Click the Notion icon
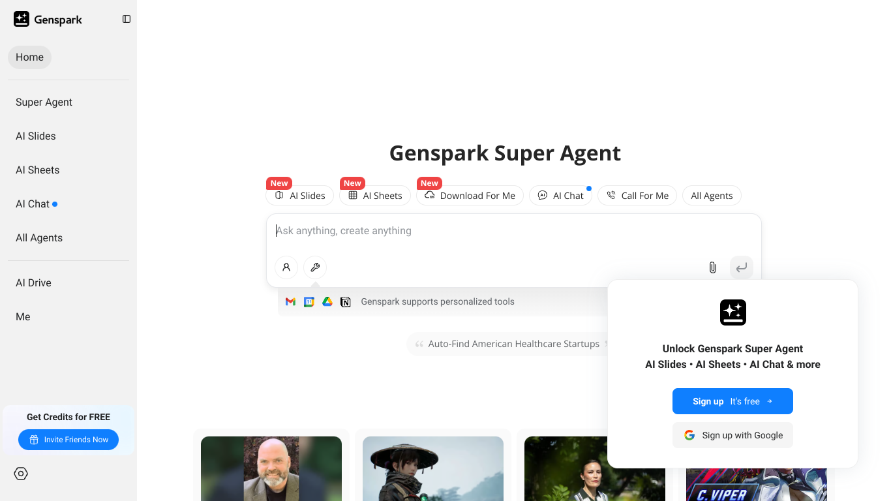This screenshot has height=501, width=891. pos(346,301)
